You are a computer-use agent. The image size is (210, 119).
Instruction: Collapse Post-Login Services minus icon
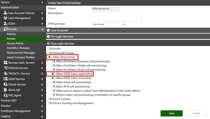point(48,43)
